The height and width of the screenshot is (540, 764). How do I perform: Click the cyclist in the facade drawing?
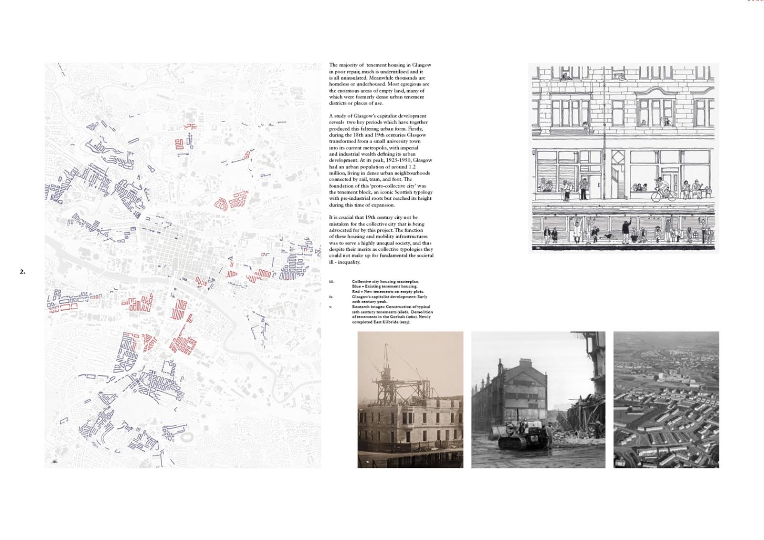point(663,190)
